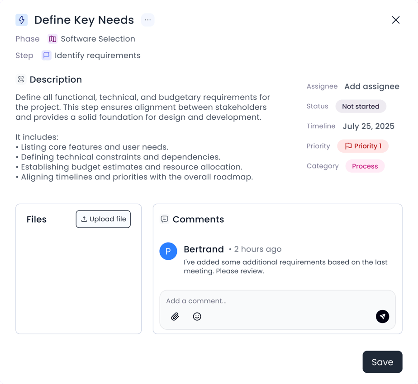Click Bertrand's blue avatar circle

pyautogui.click(x=168, y=251)
